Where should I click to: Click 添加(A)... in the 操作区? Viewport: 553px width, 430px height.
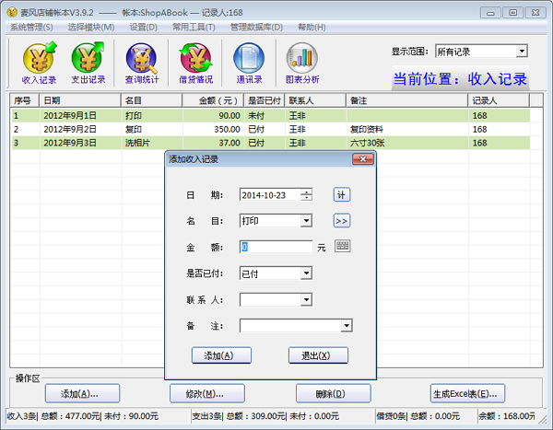[82, 393]
